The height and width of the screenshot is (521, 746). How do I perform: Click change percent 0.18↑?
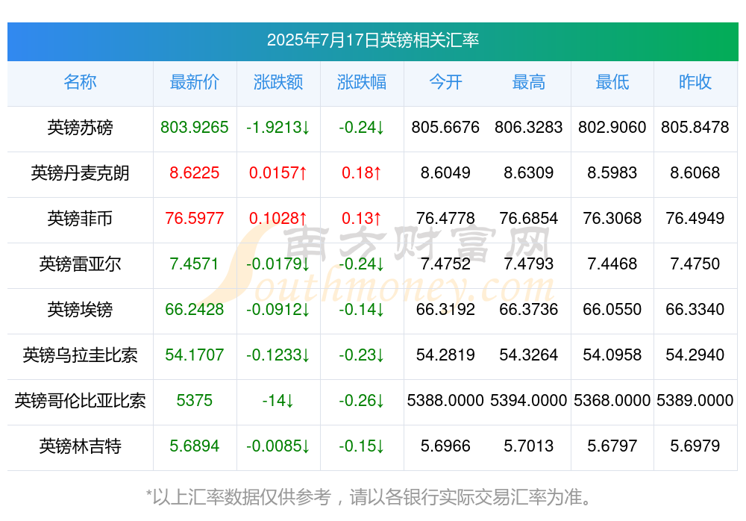tap(362, 173)
